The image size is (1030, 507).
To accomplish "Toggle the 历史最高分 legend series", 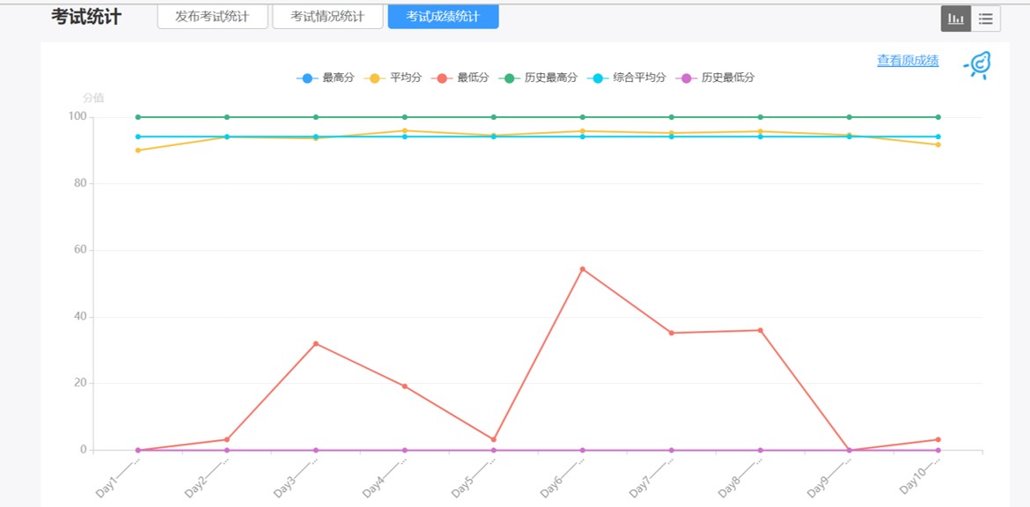I will [538, 77].
